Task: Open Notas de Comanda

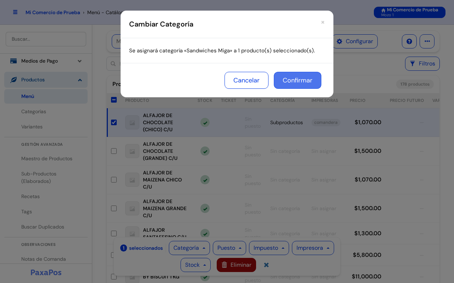Action: pos(46,259)
